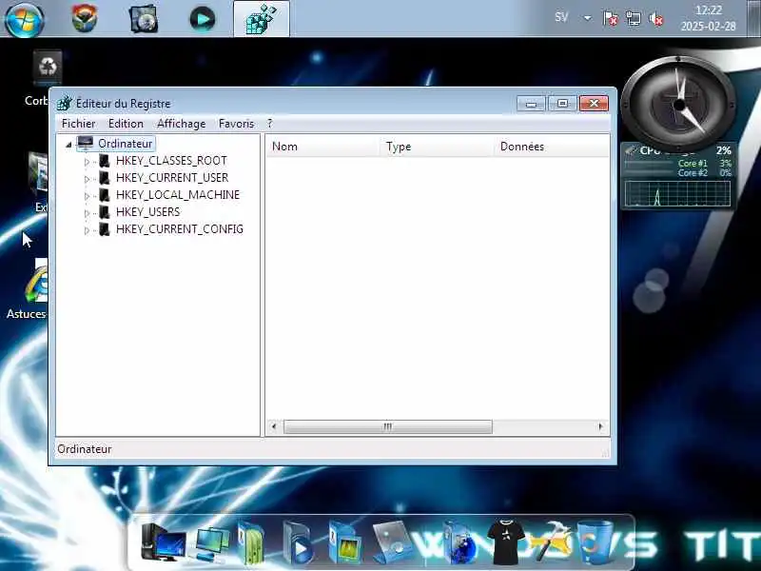
Task: Click the muted volume tray icon
Action: pos(656,19)
